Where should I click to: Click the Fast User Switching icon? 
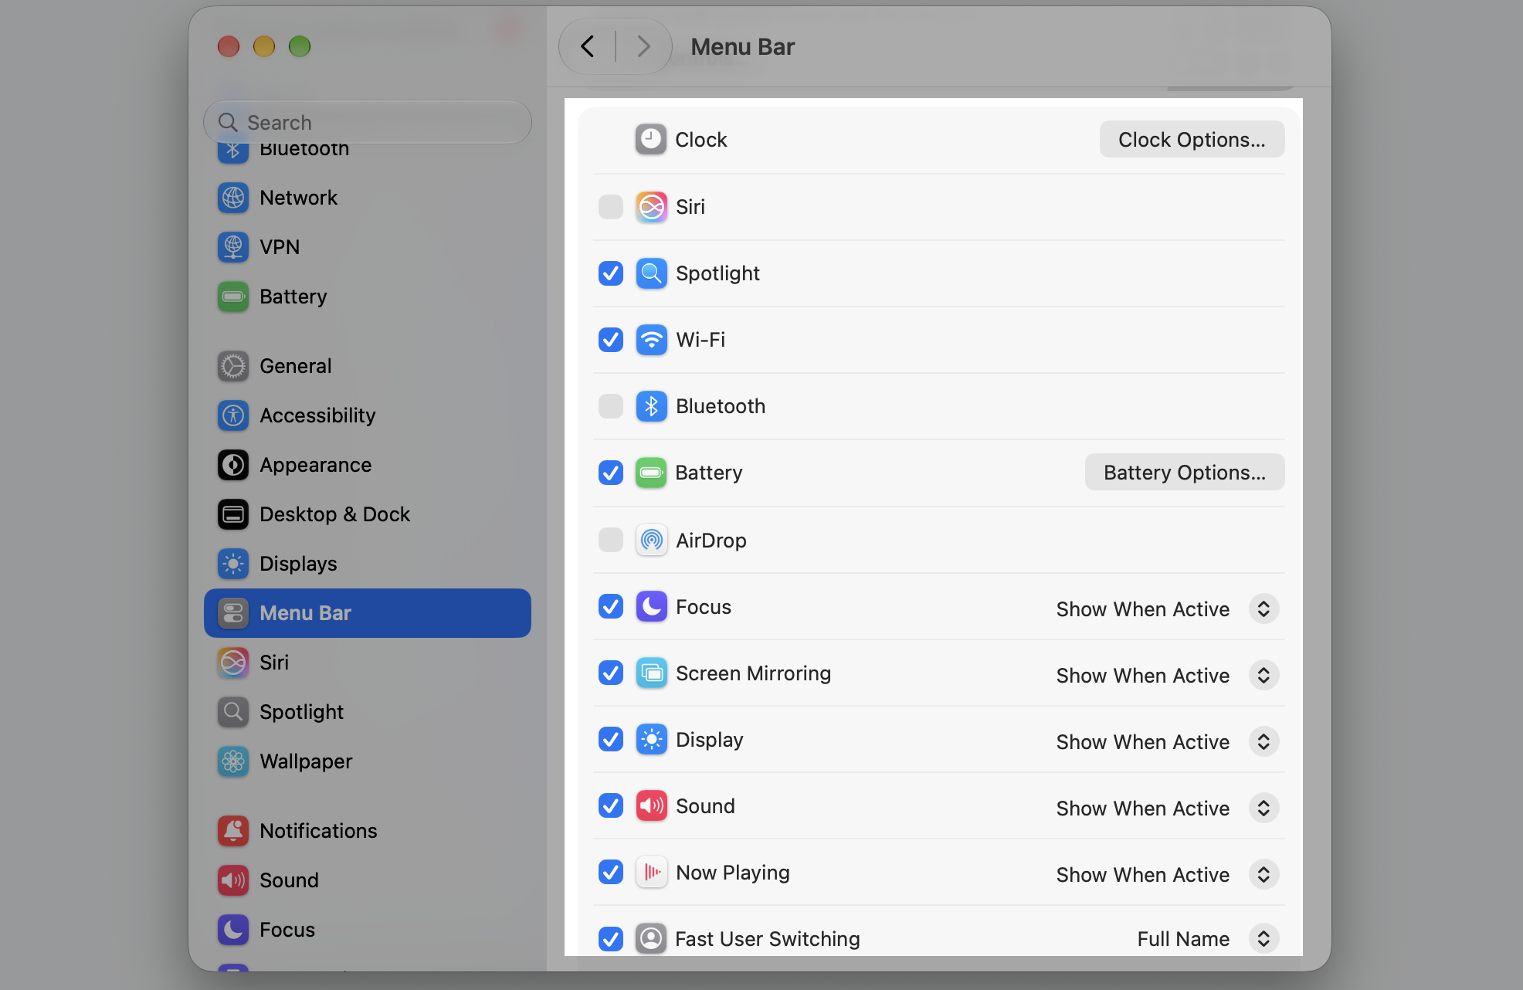(651, 939)
